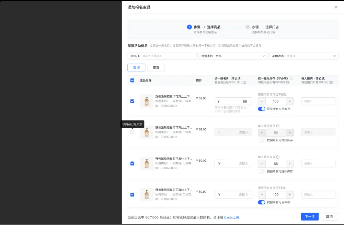
Task: Click plus stepper in the checked stock-66 row
Action: (290, 164)
